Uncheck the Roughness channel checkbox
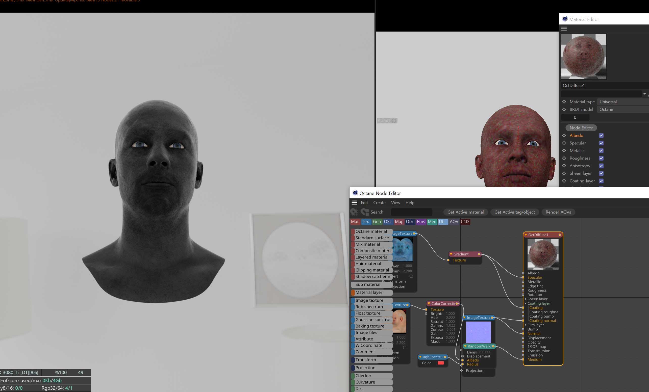The width and height of the screenshot is (649, 392). 601,158
